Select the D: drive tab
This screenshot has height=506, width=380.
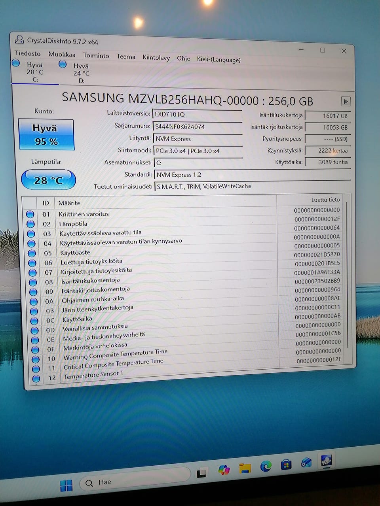81,74
